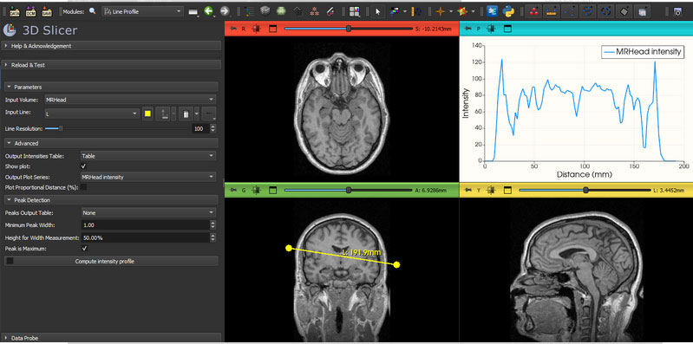Click the screenshot capture camera icon

[x=677, y=12]
